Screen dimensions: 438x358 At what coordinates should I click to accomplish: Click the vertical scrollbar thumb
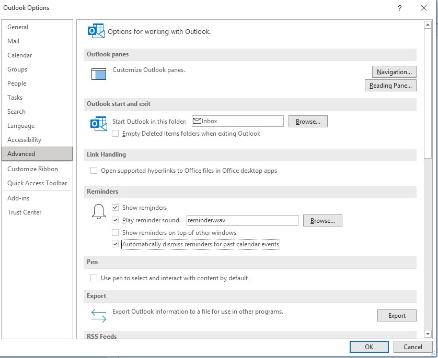(428, 93)
